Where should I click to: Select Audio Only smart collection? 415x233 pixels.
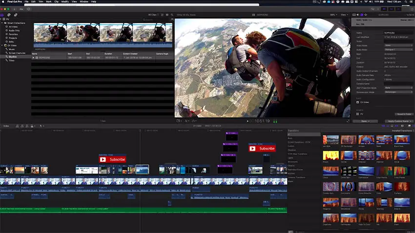click(x=14, y=31)
